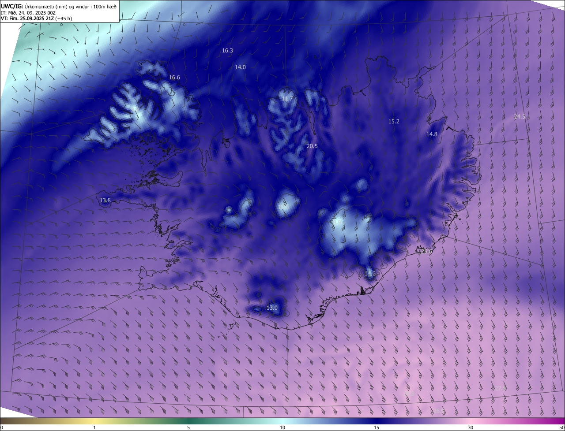The height and width of the screenshot is (431, 565).
Task: Click the color scale tick label 10
Action: coord(282,427)
